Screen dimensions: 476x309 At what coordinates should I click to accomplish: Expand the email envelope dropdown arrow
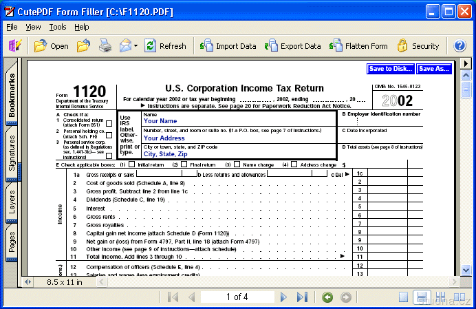click(136, 46)
